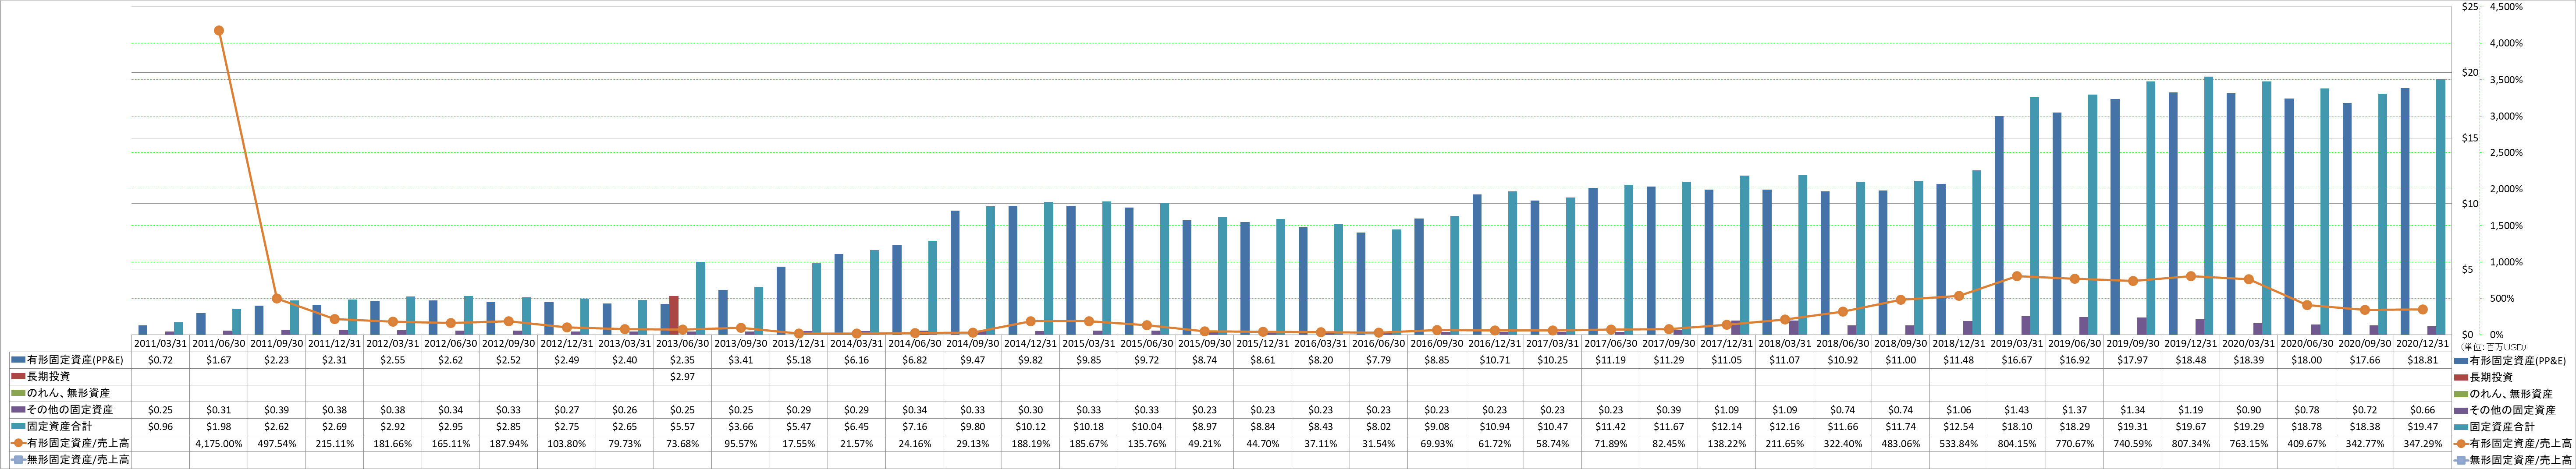Image resolution: width=2576 pixels, height=469 pixels.
Task: Click the red long-term investment bar at 2013/06/30
Action: click(x=674, y=315)
